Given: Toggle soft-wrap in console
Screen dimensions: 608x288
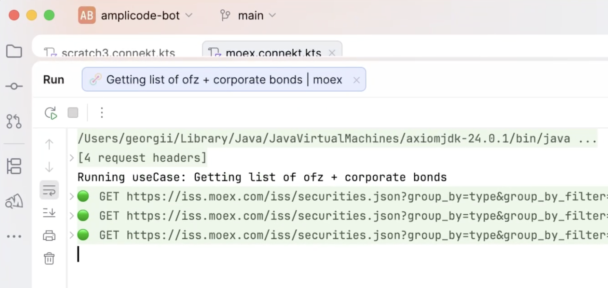Looking at the screenshot, I should tap(49, 190).
